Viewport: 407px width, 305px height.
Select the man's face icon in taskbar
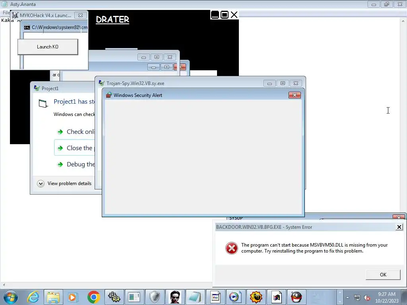(175, 297)
